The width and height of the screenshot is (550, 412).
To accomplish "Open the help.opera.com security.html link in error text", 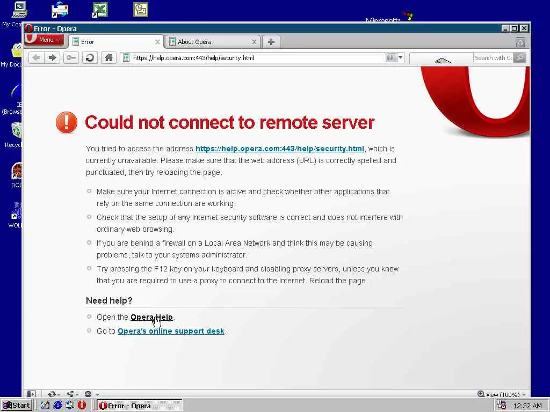I will click(x=279, y=149).
